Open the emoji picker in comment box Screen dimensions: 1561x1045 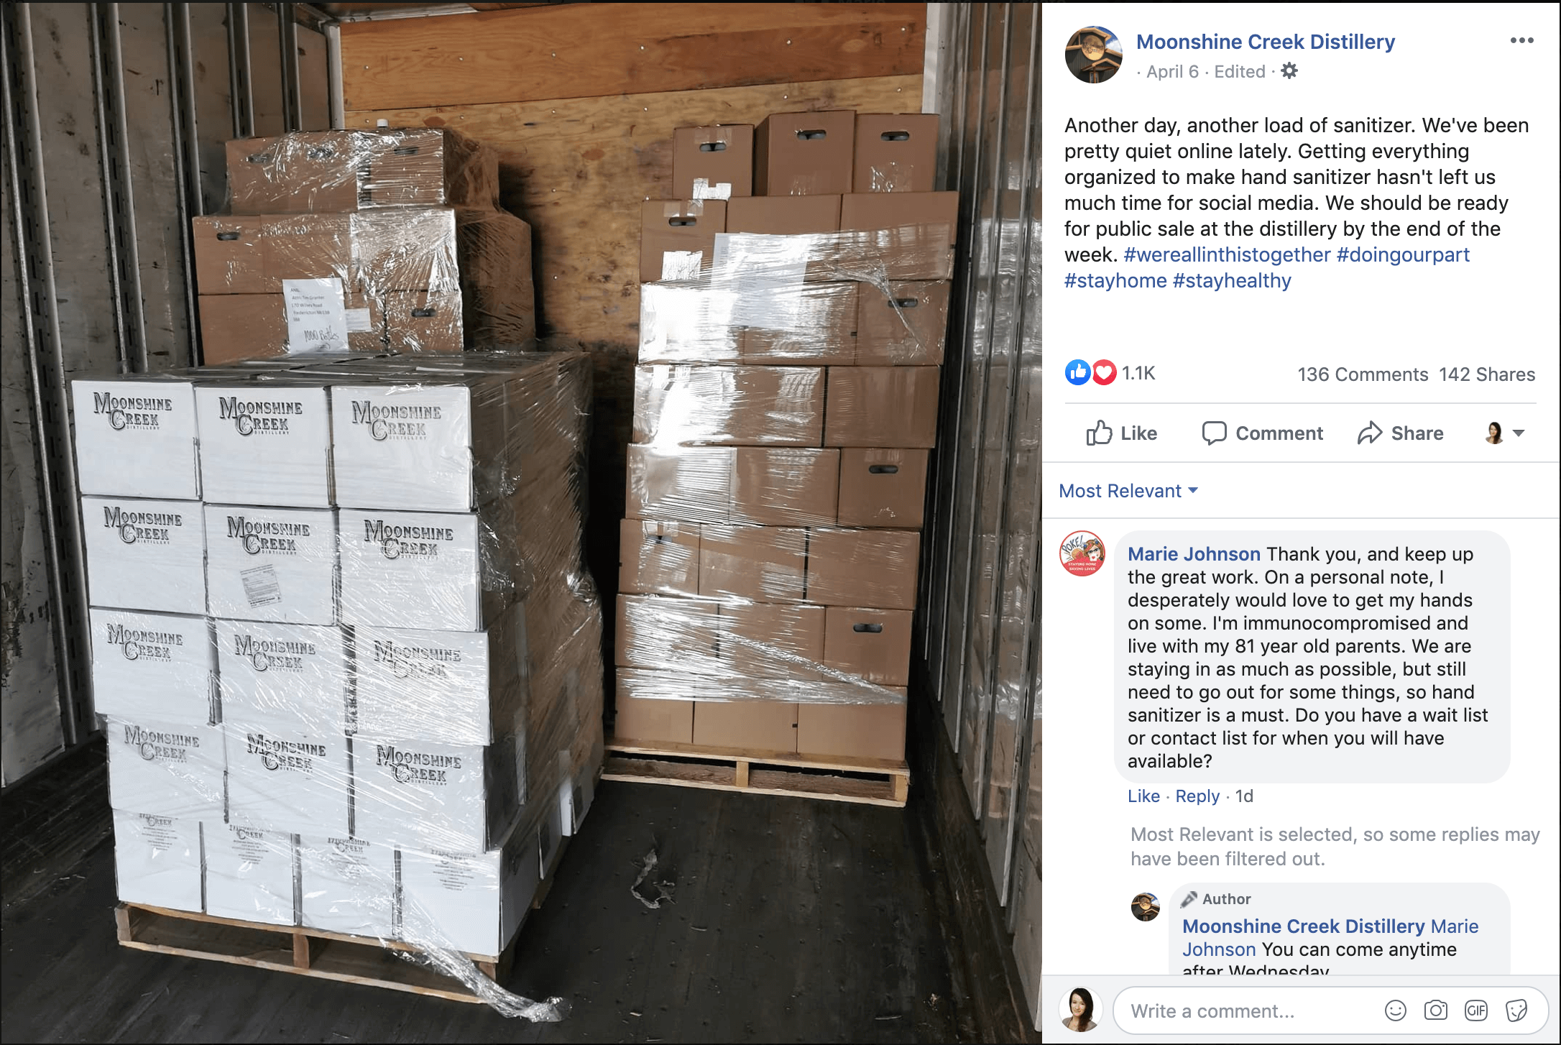[1395, 1011]
